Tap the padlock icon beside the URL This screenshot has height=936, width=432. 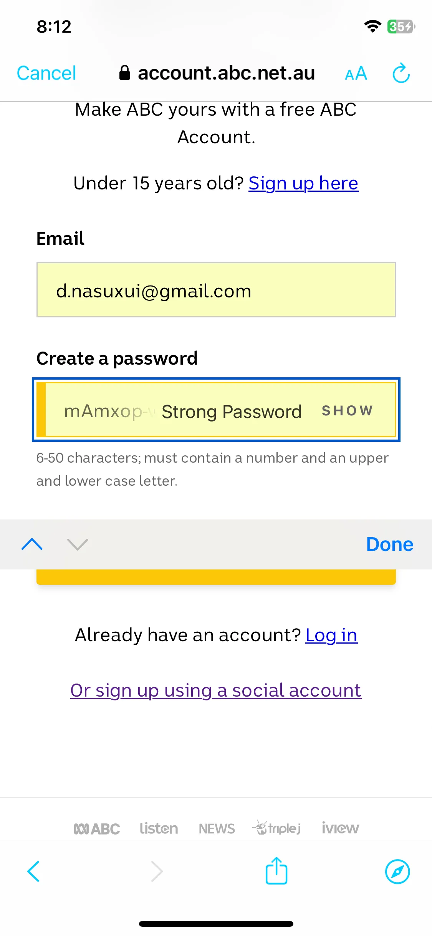124,72
